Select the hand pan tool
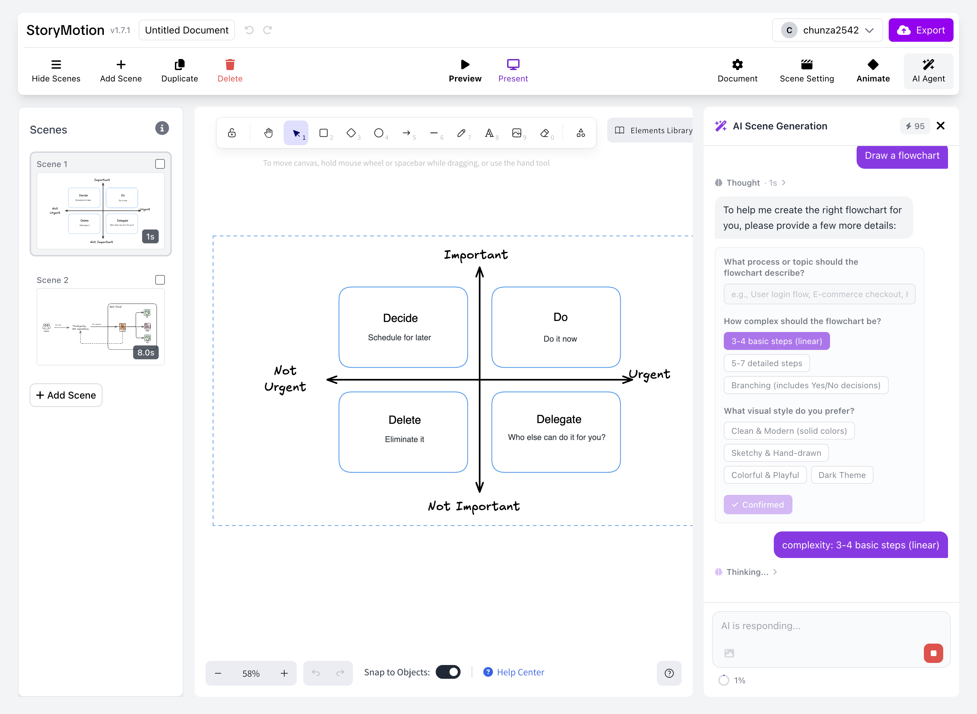 tap(268, 133)
